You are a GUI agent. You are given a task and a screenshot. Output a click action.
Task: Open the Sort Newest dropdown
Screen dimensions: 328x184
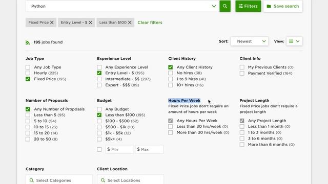[x=250, y=41]
